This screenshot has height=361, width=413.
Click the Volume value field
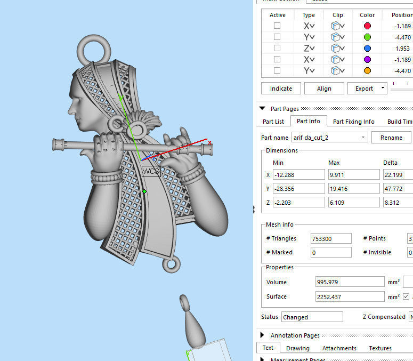[350, 282]
